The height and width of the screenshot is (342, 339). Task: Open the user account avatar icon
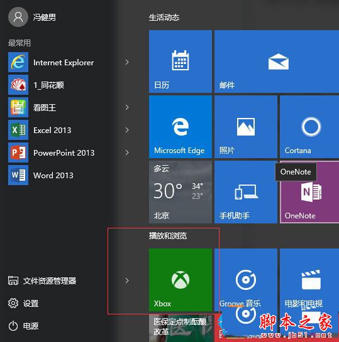click(x=18, y=17)
